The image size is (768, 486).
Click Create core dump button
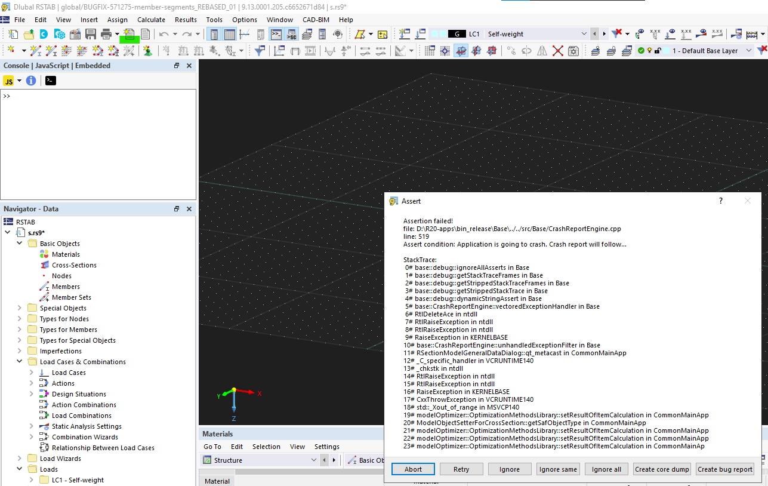point(662,469)
